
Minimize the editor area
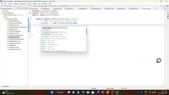point(163,8)
